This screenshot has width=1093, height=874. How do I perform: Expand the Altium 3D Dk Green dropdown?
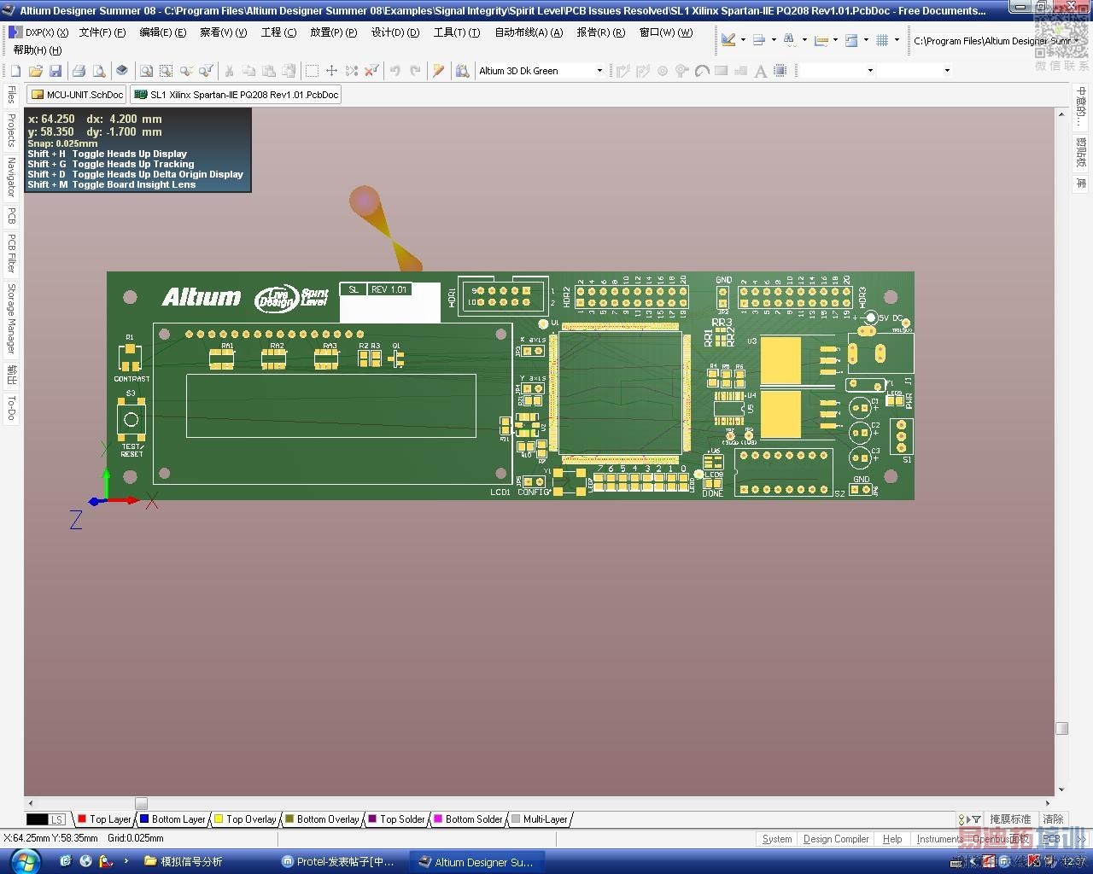[599, 71]
